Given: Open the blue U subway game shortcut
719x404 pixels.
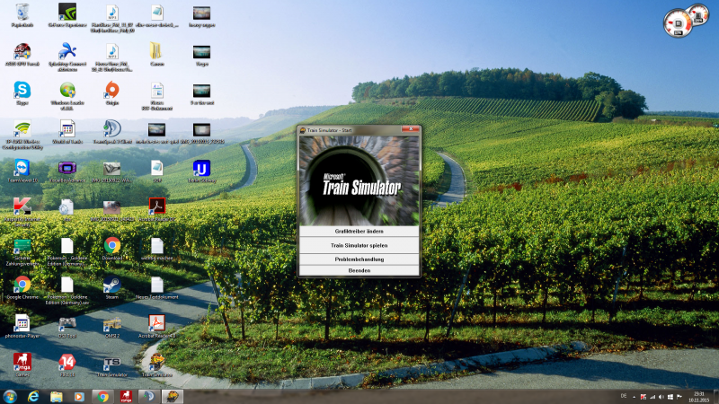Looking at the screenshot, I should click(x=201, y=171).
